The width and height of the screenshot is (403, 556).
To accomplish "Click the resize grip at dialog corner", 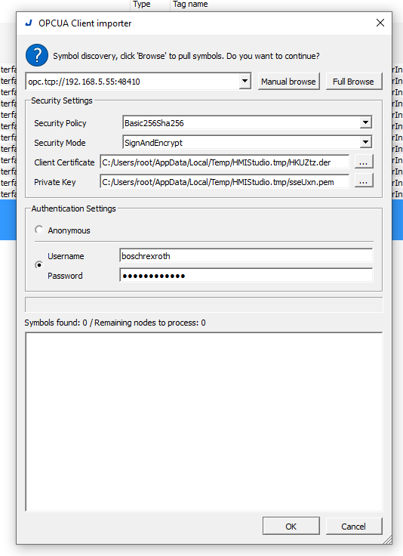I will (388, 539).
